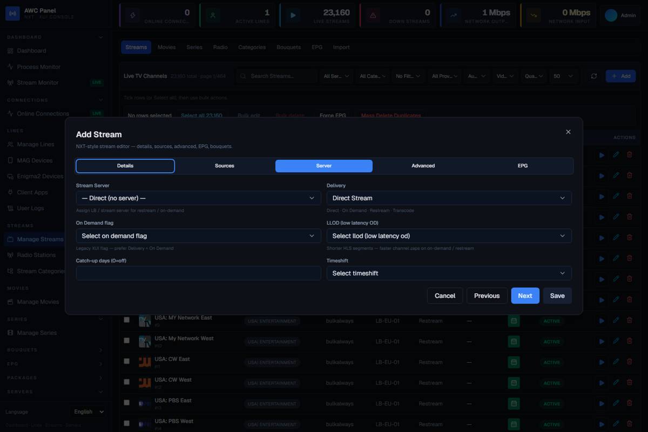648x432 pixels.
Task: Click the Manage Series icon
Action: tap(10, 333)
